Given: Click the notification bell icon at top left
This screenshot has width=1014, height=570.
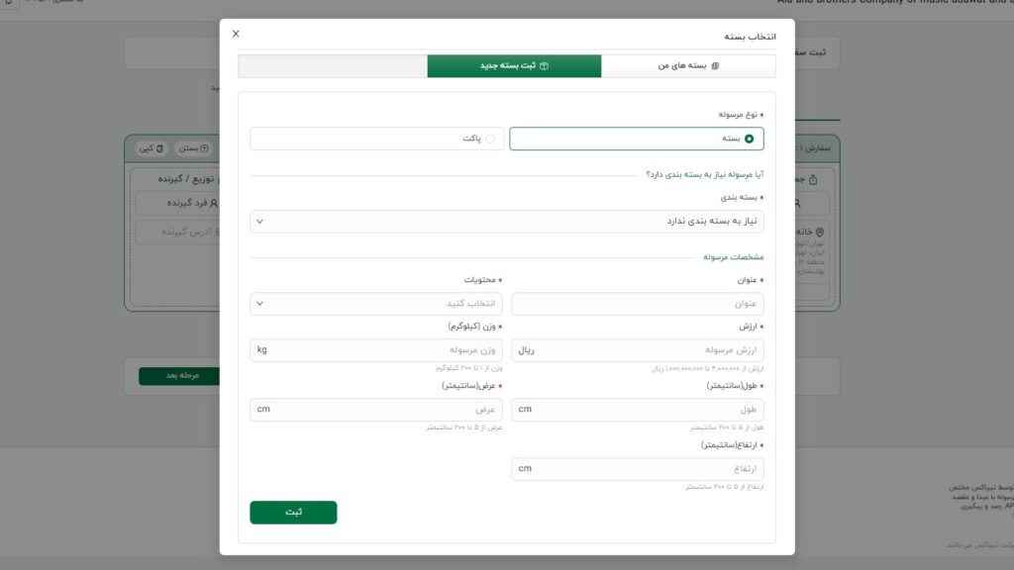Looking at the screenshot, I should tap(9, 4).
